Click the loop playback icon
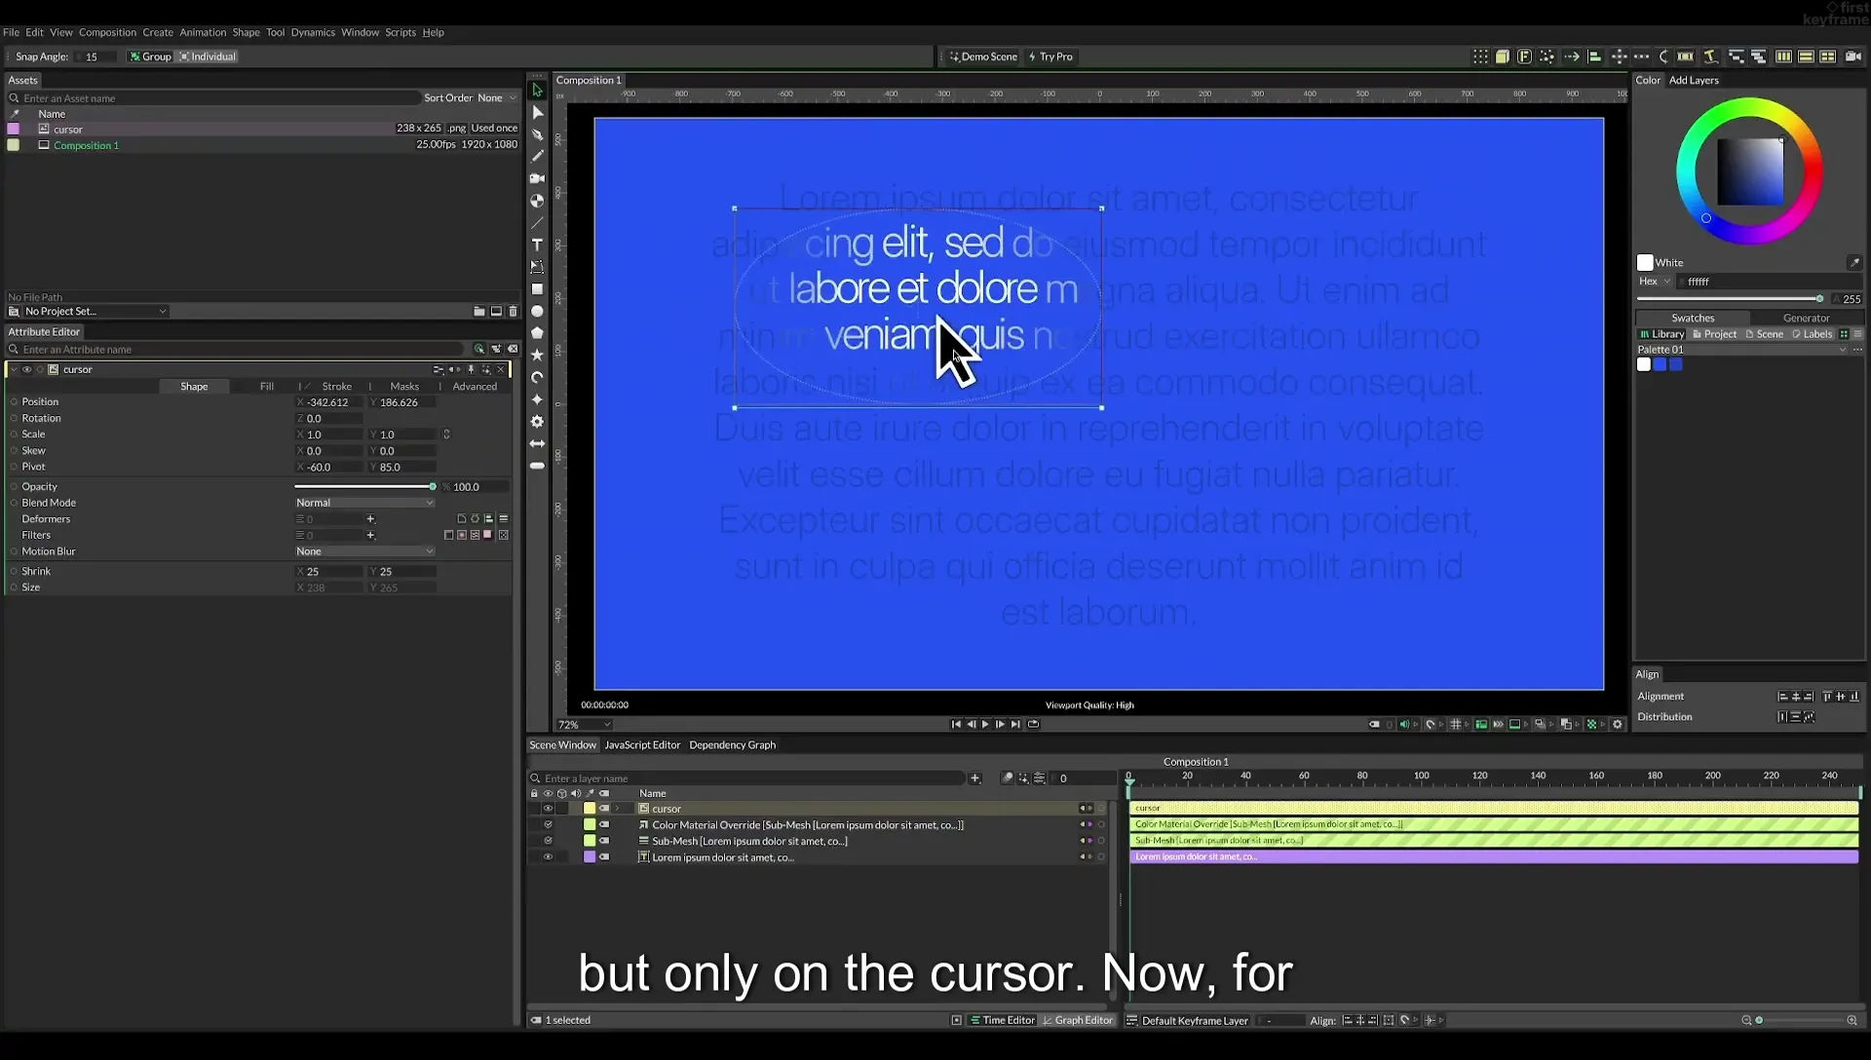 [1034, 725]
